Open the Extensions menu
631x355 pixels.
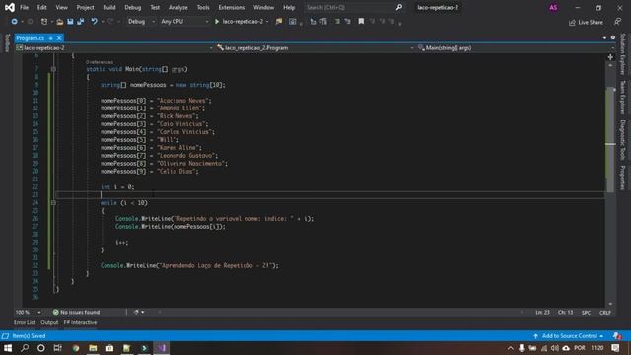click(231, 7)
